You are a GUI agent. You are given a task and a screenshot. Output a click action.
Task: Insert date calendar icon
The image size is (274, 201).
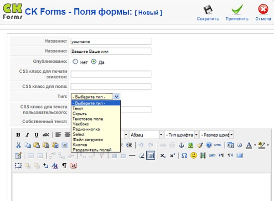(x=231, y=145)
